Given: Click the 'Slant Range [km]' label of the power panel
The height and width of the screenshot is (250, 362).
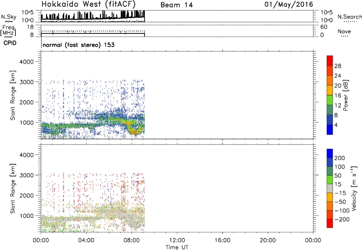Looking at the screenshot, I should pos(13,95).
